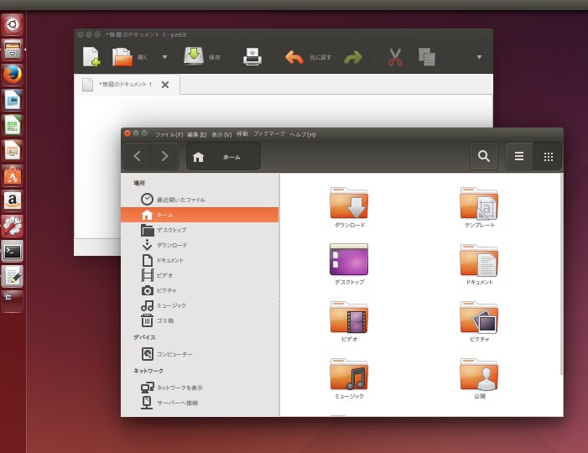Image resolution: width=588 pixels, height=453 pixels.
Task: Go forward in the file manager
Action: (x=164, y=156)
